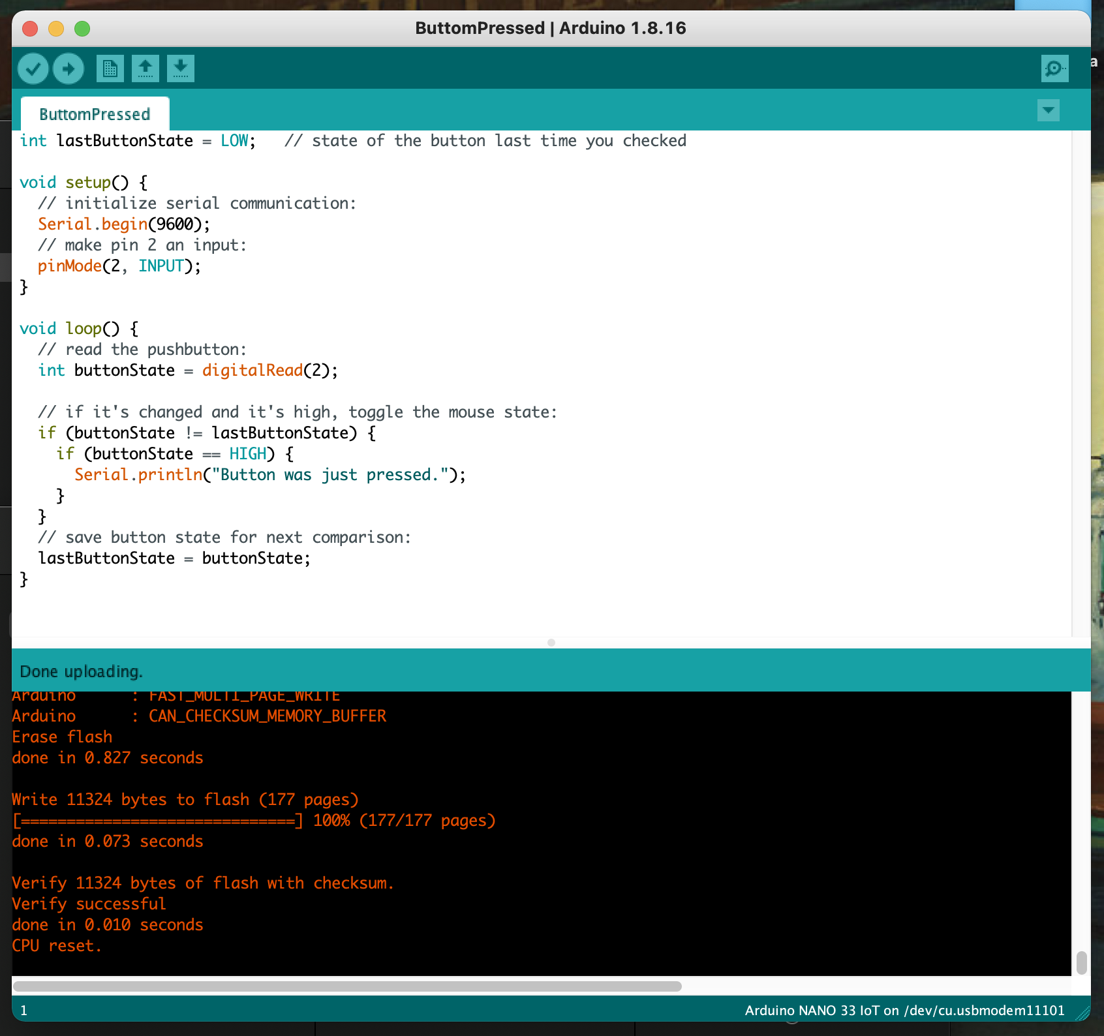The height and width of the screenshot is (1036, 1104).
Task: Click 'Erase flash' console line
Action: pyautogui.click(x=62, y=737)
